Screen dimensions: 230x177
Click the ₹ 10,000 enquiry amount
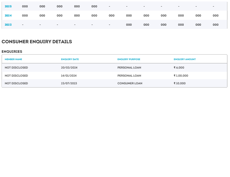click(180, 83)
